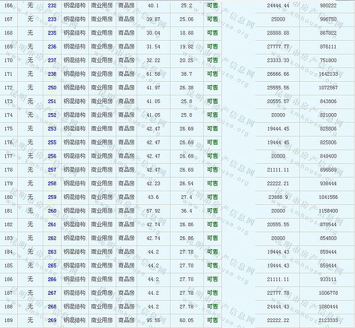
Task: Click room number 260 link
Action: 52,211
